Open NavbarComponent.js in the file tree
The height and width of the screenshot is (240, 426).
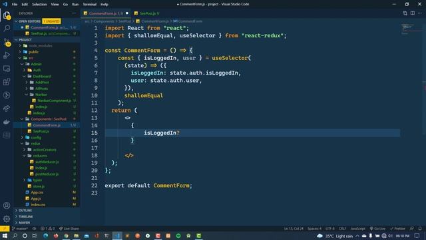pos(54,101)
